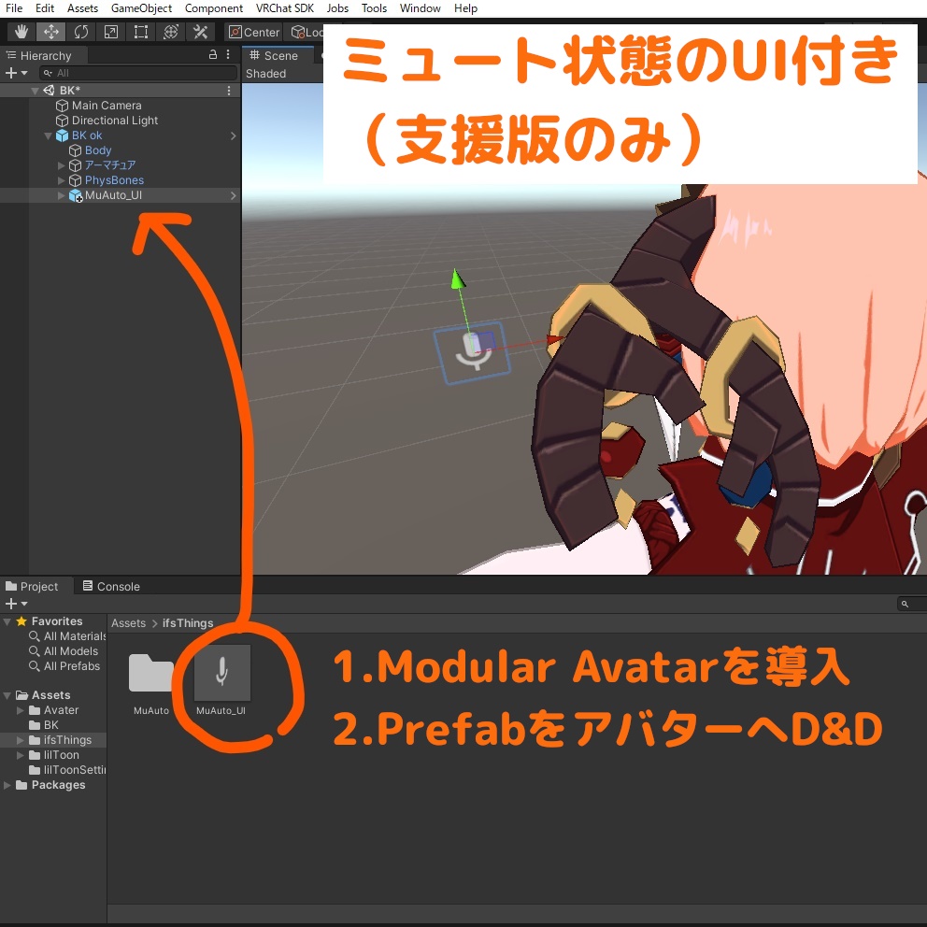
Task: Toggle pivot mode between Center and Pivot
Action: [x=252, y=31]
